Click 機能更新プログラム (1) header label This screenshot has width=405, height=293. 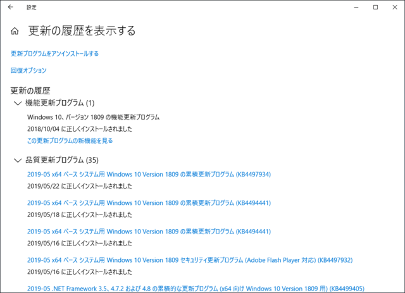[60, 103]
